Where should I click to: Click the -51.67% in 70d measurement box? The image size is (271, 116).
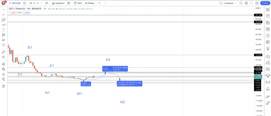point(130,84)
